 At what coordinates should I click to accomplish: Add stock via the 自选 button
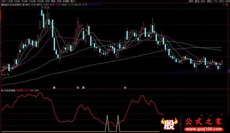click(227, 1)
